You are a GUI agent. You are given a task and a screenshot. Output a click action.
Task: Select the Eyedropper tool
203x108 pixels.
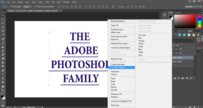click(x=3, y=35)
